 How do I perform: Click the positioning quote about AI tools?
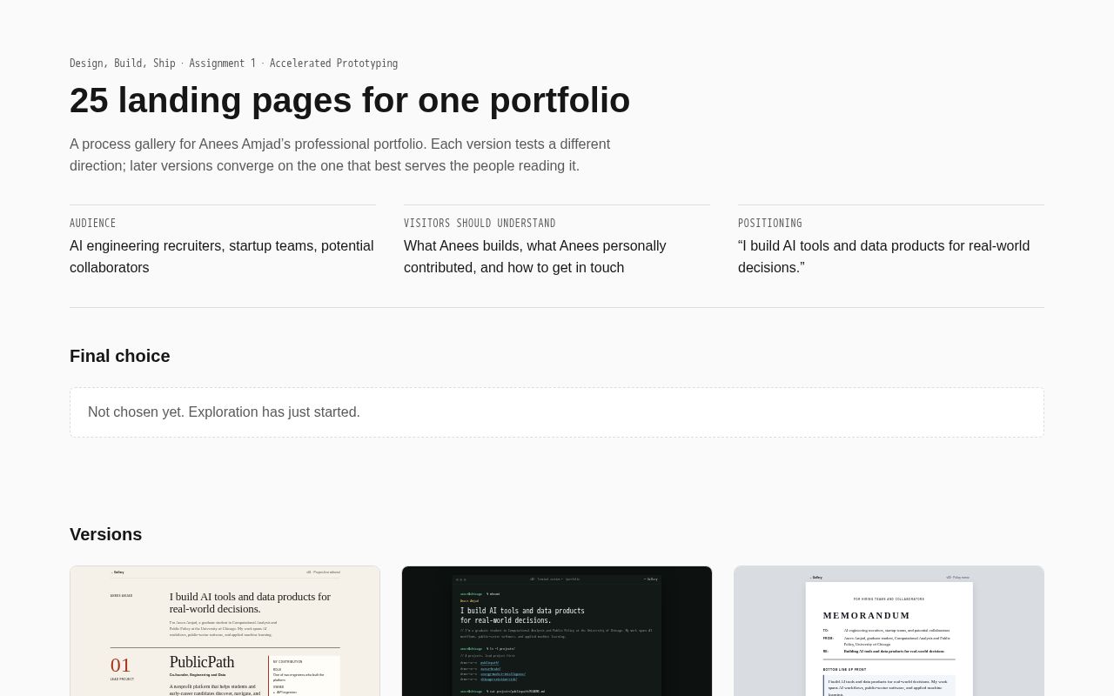(x=883, y=257)
